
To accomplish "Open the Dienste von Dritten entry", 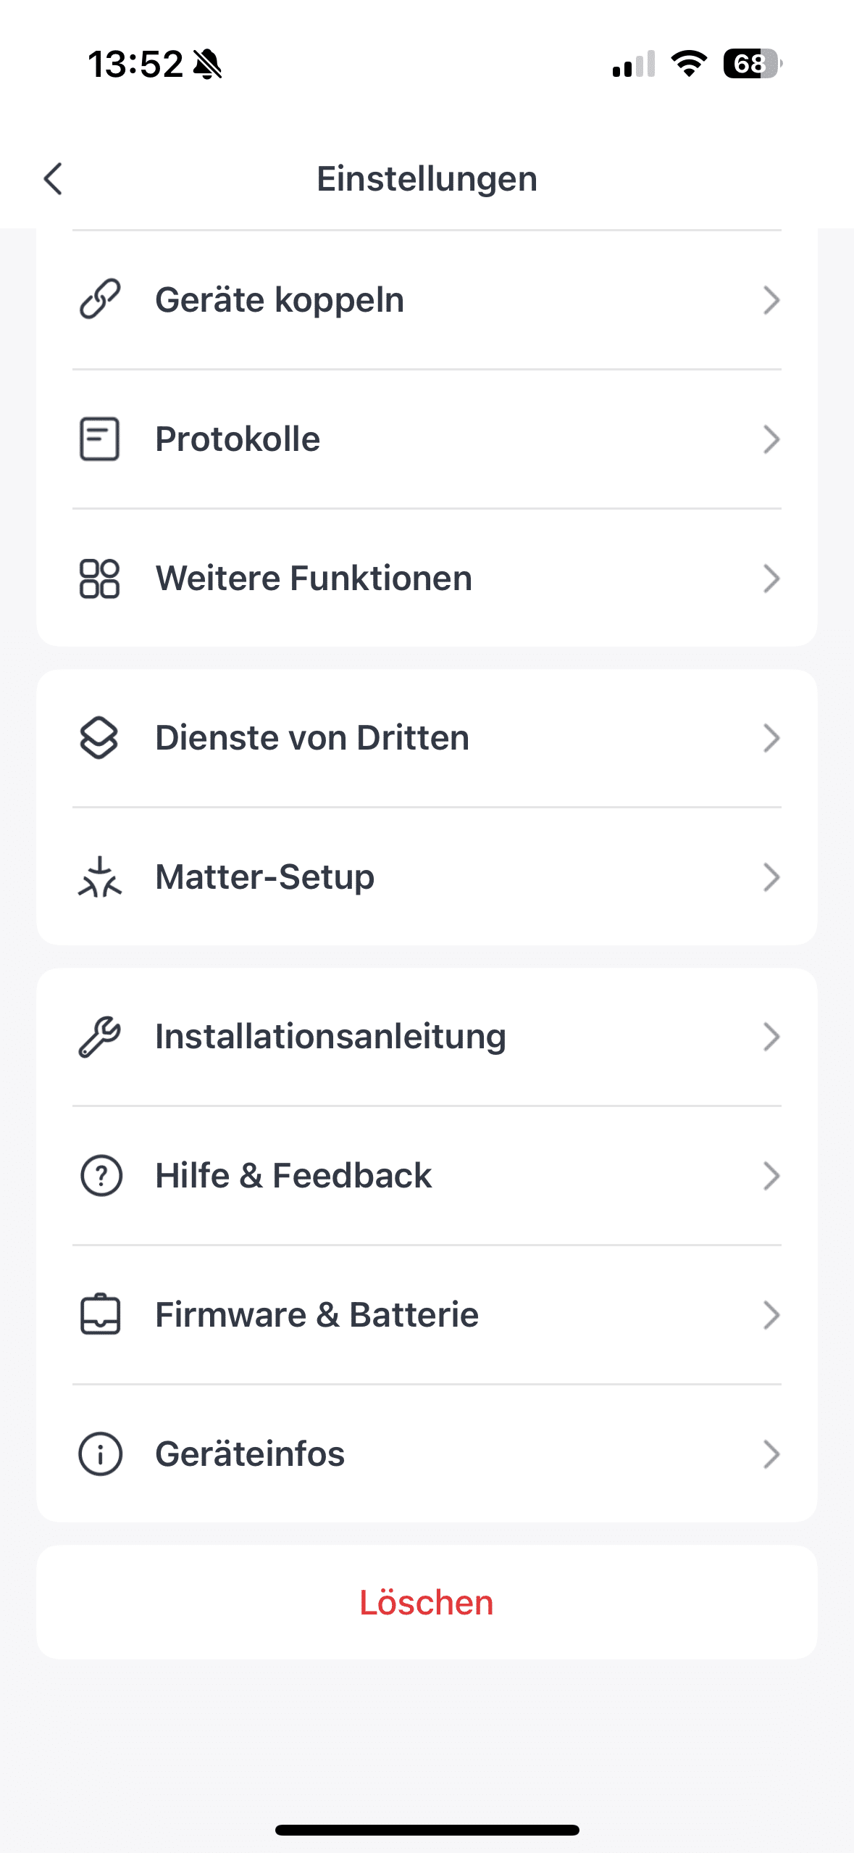I will [x=312, y=738].
